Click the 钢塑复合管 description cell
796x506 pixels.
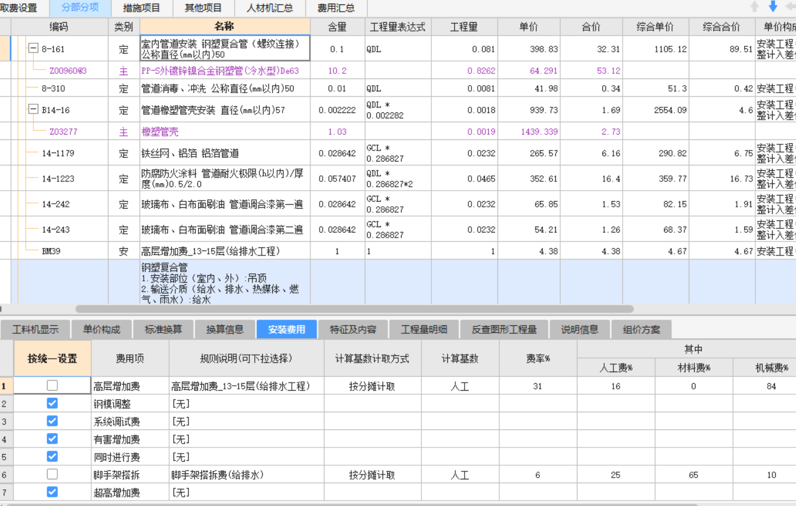tap(225, 282)
